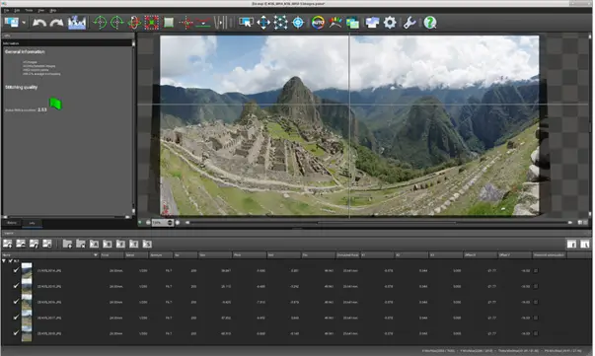
Task: Sort images by the K1 column header
Action: point(377,255)
